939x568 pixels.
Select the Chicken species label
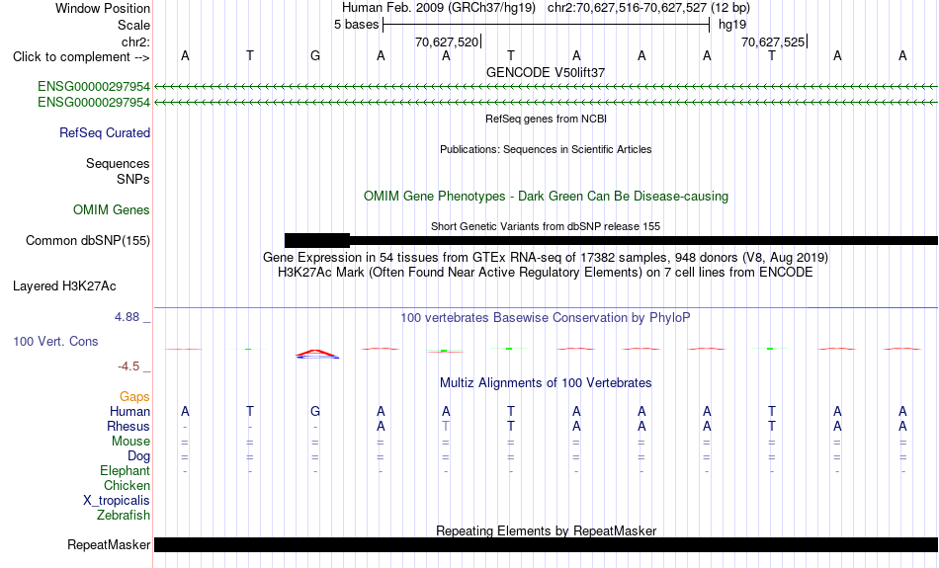pyautogui.click(x=127, y=485)
